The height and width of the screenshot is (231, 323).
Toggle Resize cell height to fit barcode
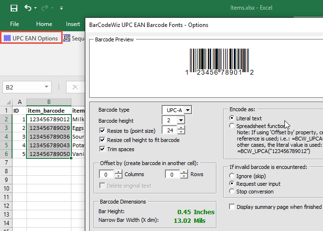pos(102,140)
